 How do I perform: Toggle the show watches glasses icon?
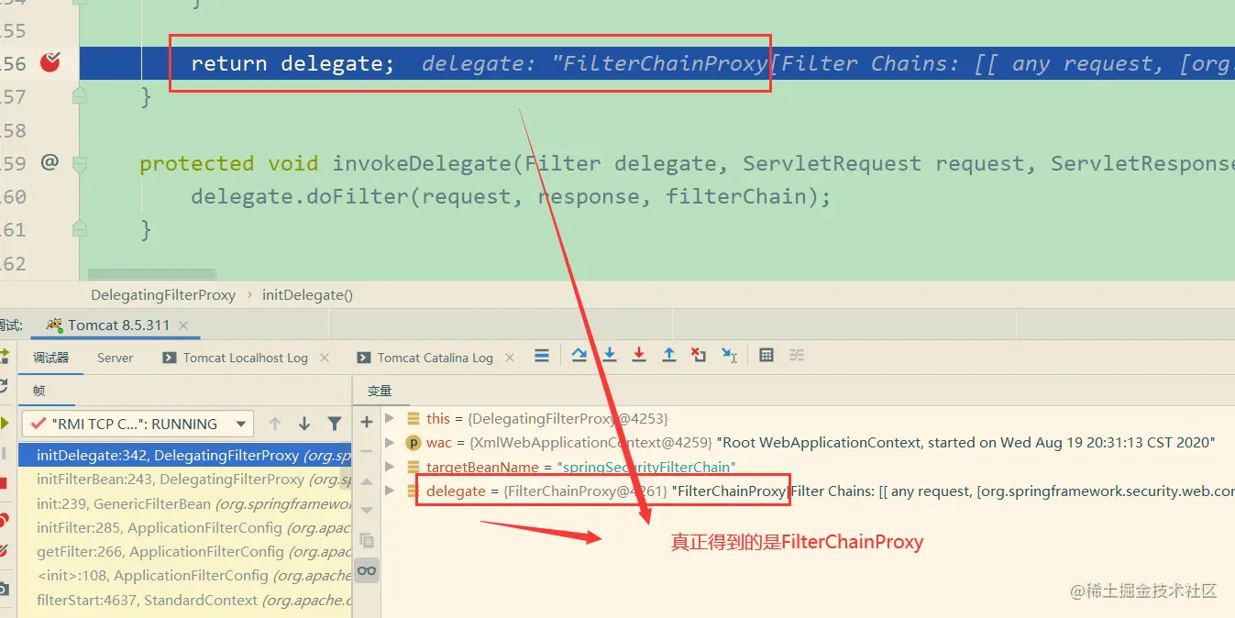367,570
